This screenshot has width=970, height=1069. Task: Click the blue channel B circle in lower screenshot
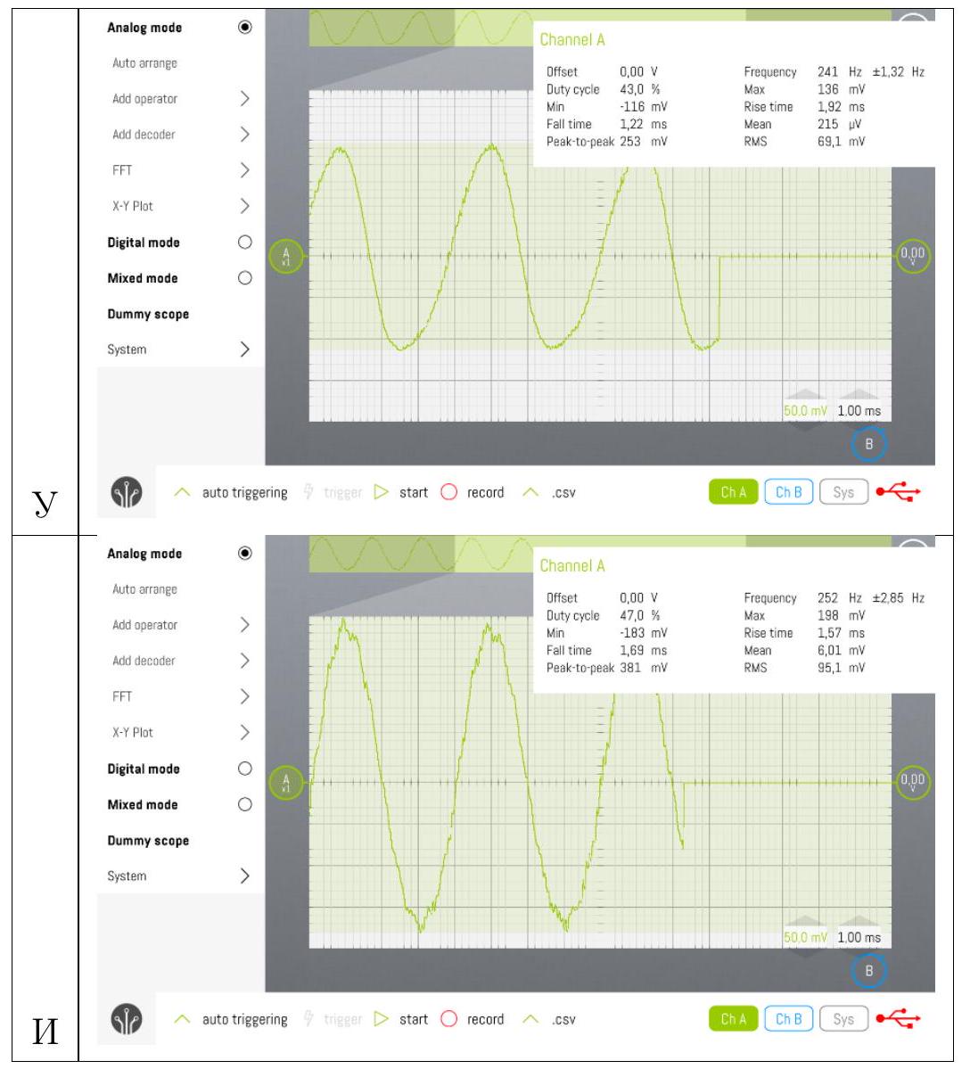coord(869,970)
